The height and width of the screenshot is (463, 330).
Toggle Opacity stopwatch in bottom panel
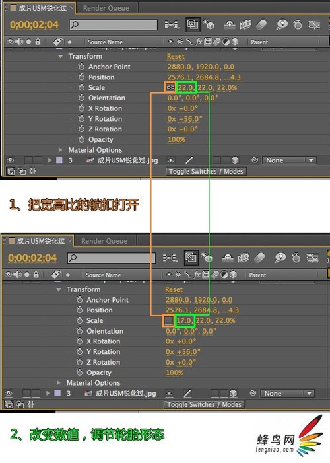pyautogui.click(x=79, y=372)
